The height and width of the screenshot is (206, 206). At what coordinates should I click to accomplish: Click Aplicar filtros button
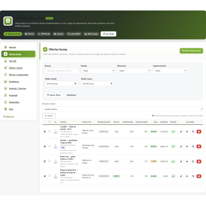coord(54,95)
